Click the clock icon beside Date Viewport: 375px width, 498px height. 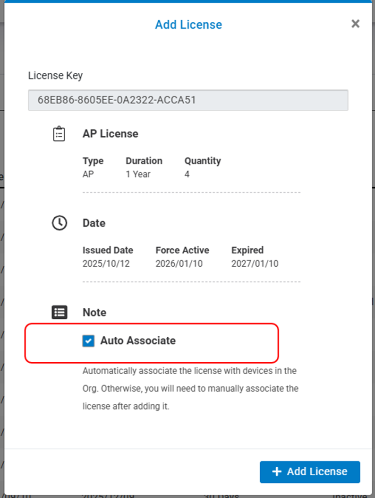tap(59, 223)
